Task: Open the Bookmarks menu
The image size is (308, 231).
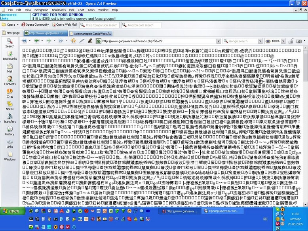Action: click(x=59, y=10)
